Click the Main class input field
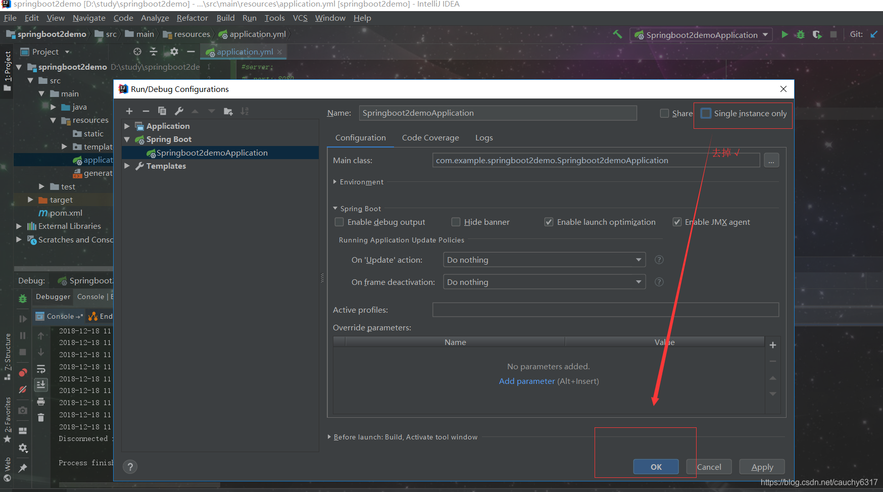This screenshot has height=492, width=883. [596, 161]
